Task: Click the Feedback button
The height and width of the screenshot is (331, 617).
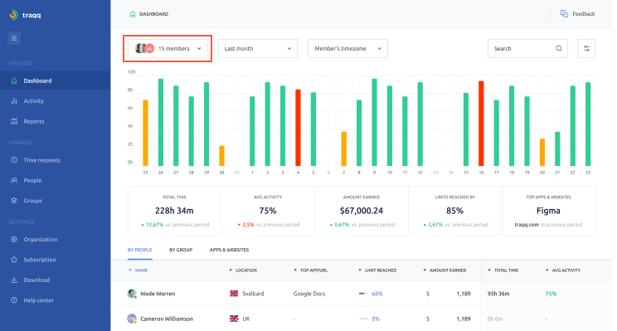Action: [577, 14]
